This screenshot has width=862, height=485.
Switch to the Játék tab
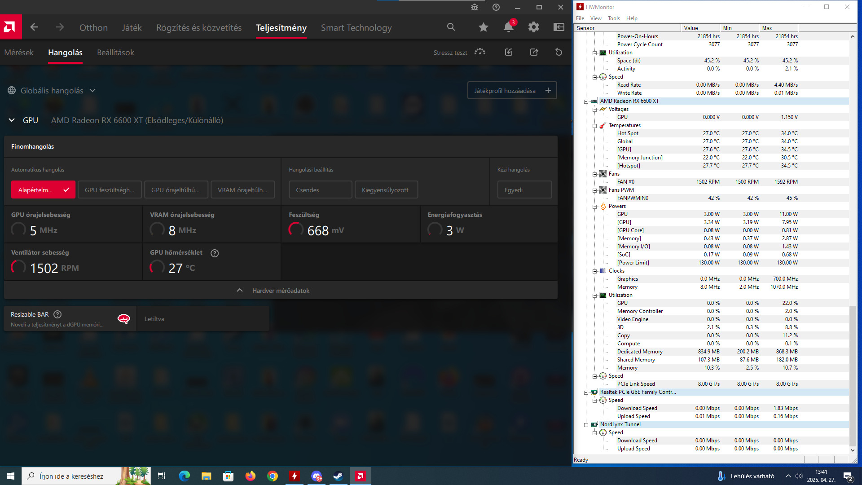pos(132,28)
